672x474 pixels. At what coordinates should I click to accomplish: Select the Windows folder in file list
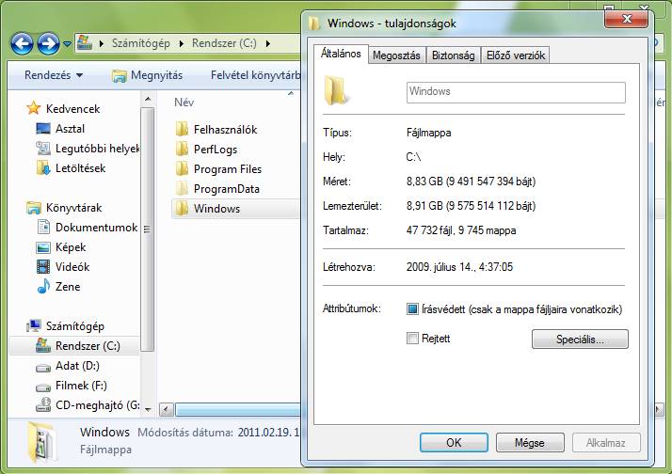click(235, 209)
